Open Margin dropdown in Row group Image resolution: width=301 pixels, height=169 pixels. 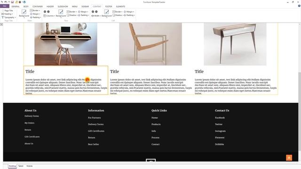(83, 12)
